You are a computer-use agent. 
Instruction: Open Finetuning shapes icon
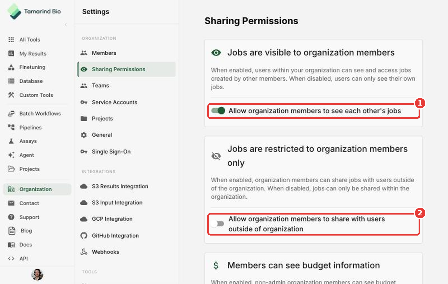coord(11,67)
